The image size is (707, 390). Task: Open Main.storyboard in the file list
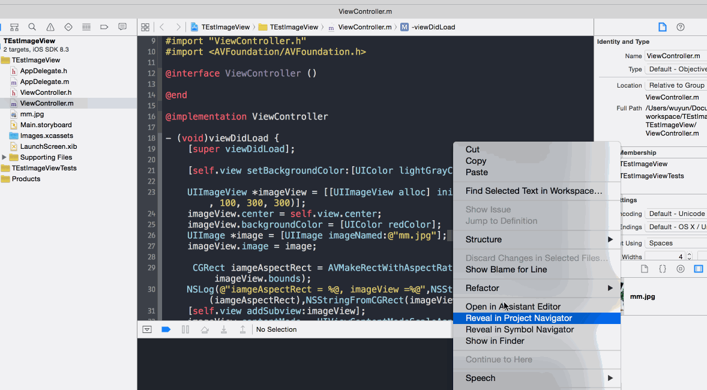[x=46, y=125]
